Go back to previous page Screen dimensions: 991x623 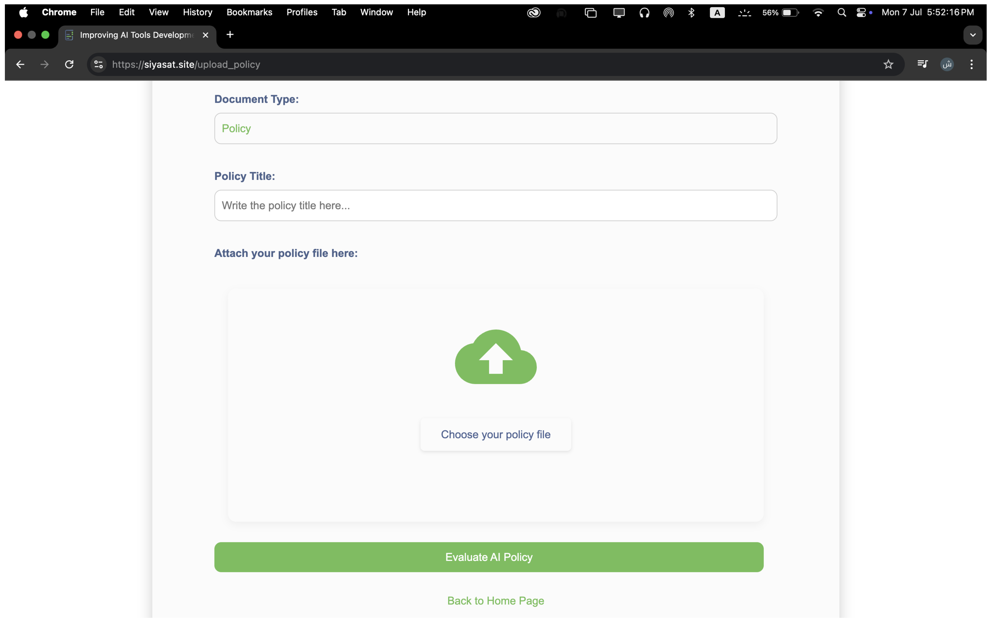pos(20,64)
